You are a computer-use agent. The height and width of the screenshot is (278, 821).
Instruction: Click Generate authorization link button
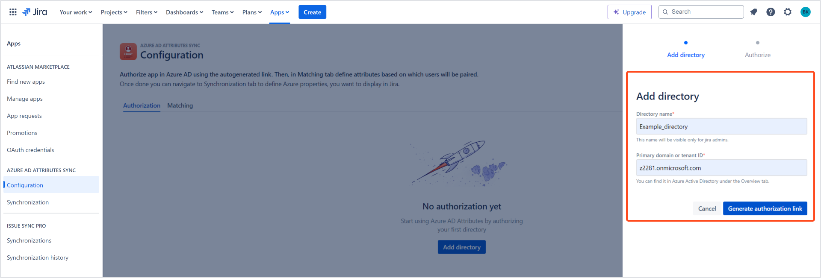(765, 208)
